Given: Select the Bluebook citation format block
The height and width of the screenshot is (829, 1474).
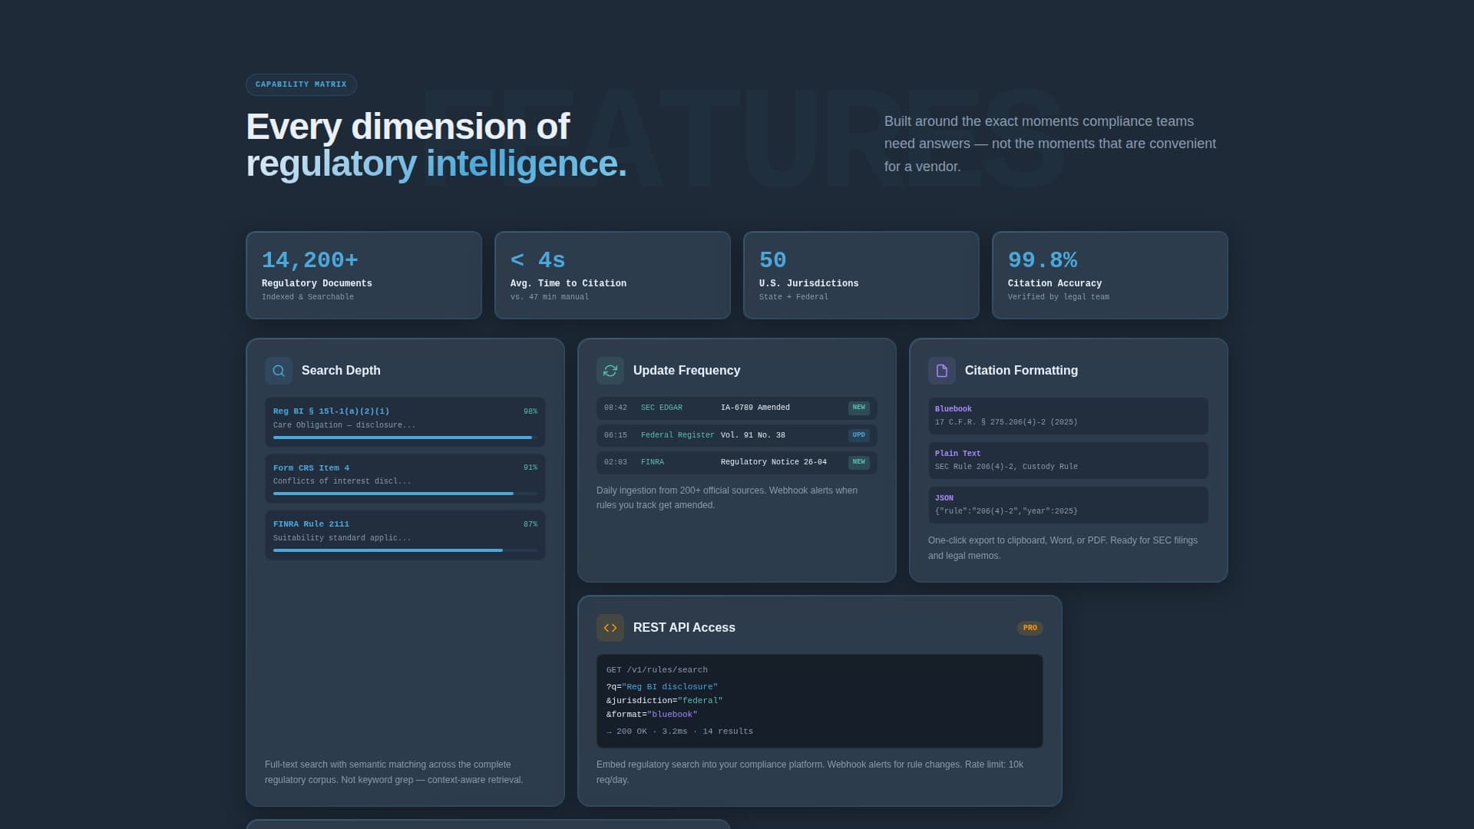Looking at the screenshot, I should point(1069,416).
